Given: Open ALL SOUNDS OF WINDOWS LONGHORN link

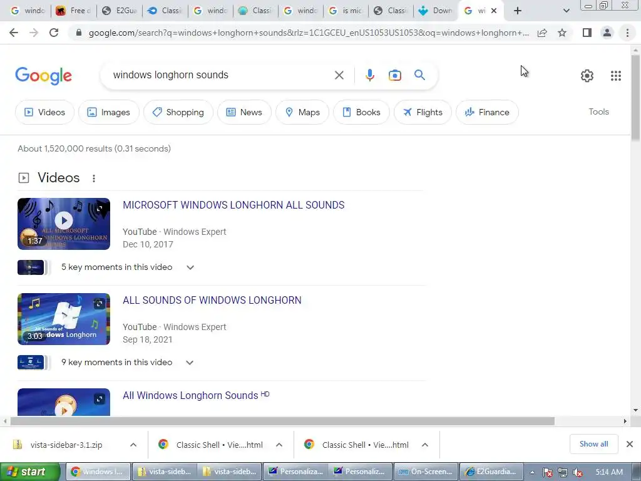Looking at the screenshot, I should point(212,300).
